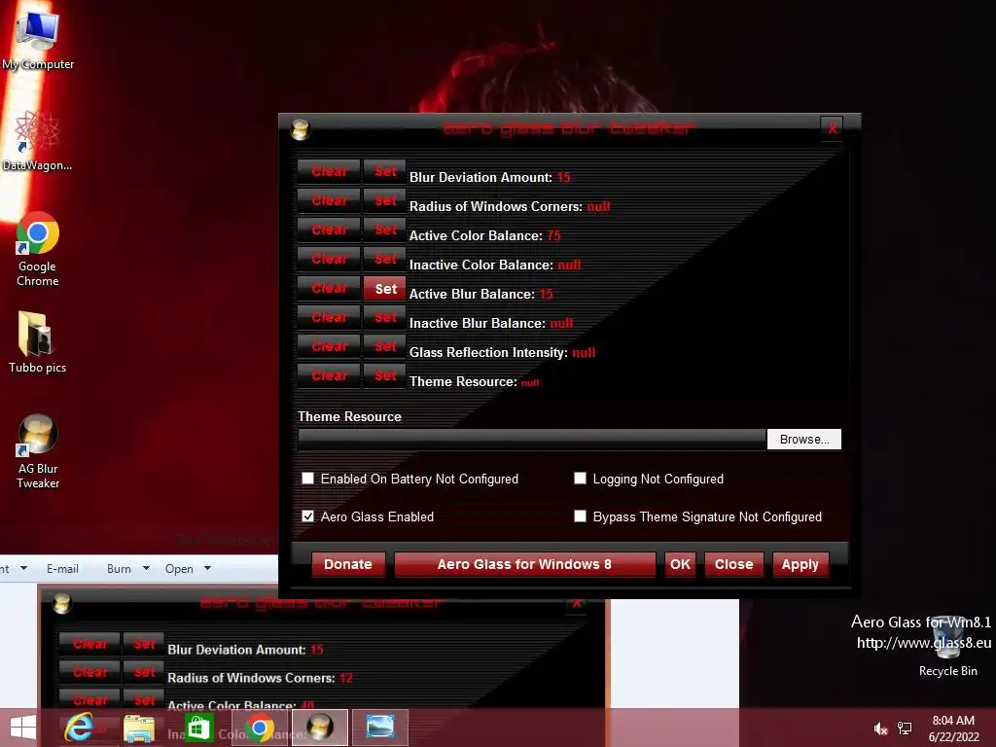Screen dimensions: 996x747
Task: Click the Donate button
Action: pyautogui.click(x=348, y=564)
